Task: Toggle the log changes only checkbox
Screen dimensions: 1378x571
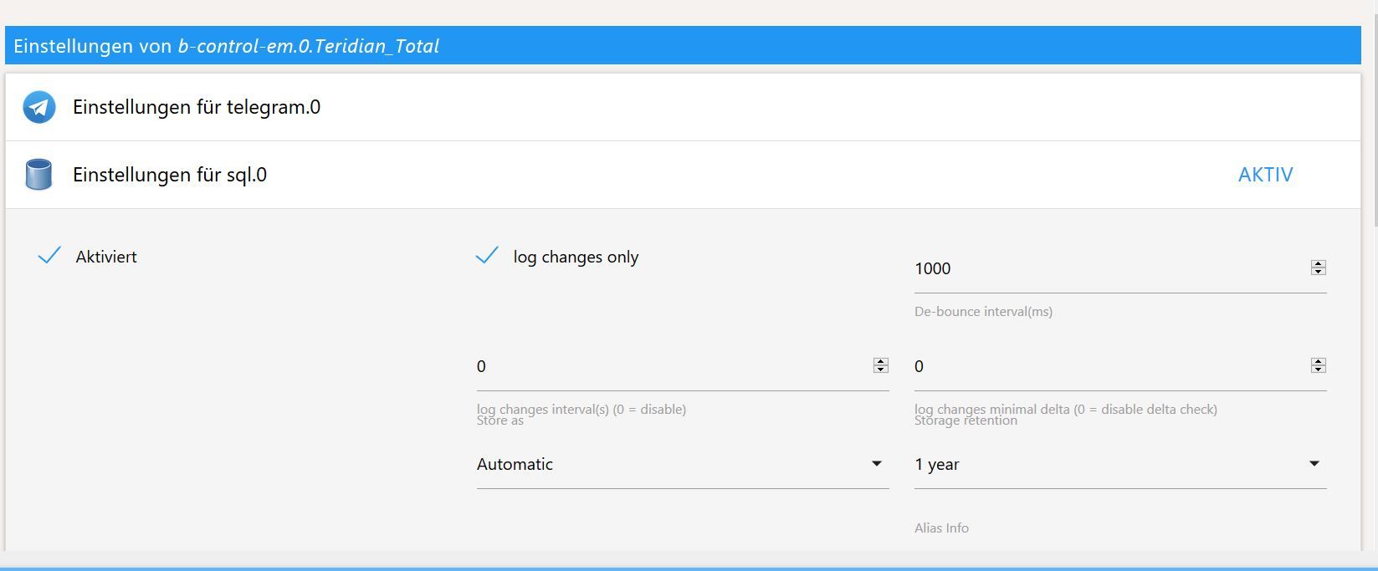Action: pos(487,256)
